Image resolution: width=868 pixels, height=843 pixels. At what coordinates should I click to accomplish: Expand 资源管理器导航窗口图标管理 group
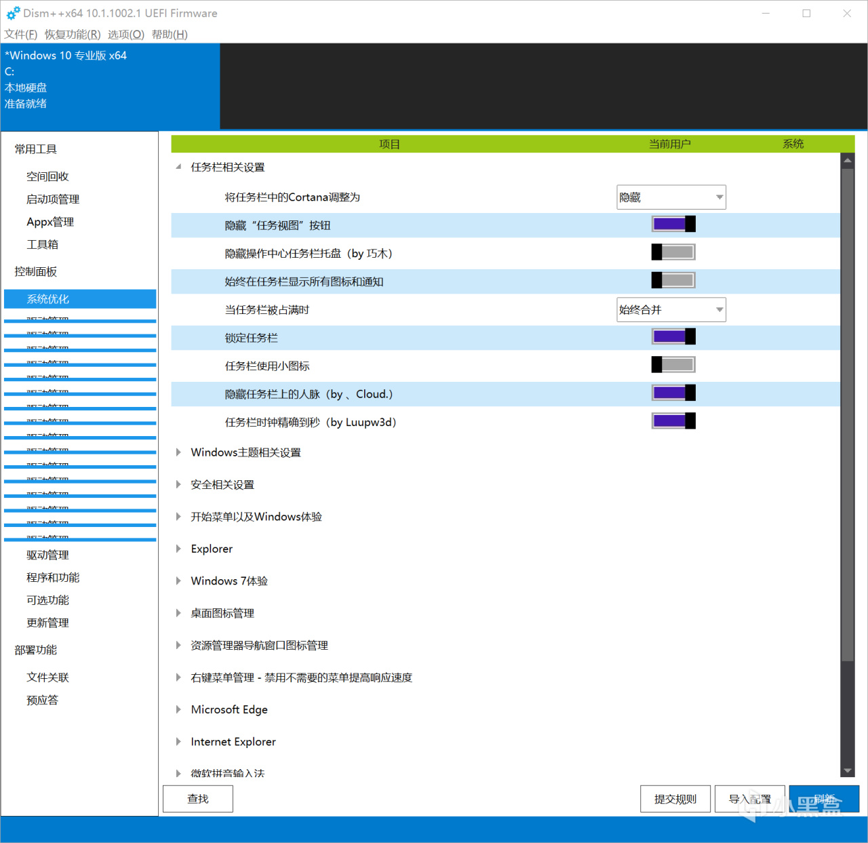[178, 645]
